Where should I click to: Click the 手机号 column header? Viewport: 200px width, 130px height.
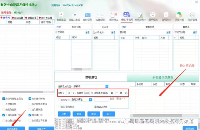tap(143, 84)
